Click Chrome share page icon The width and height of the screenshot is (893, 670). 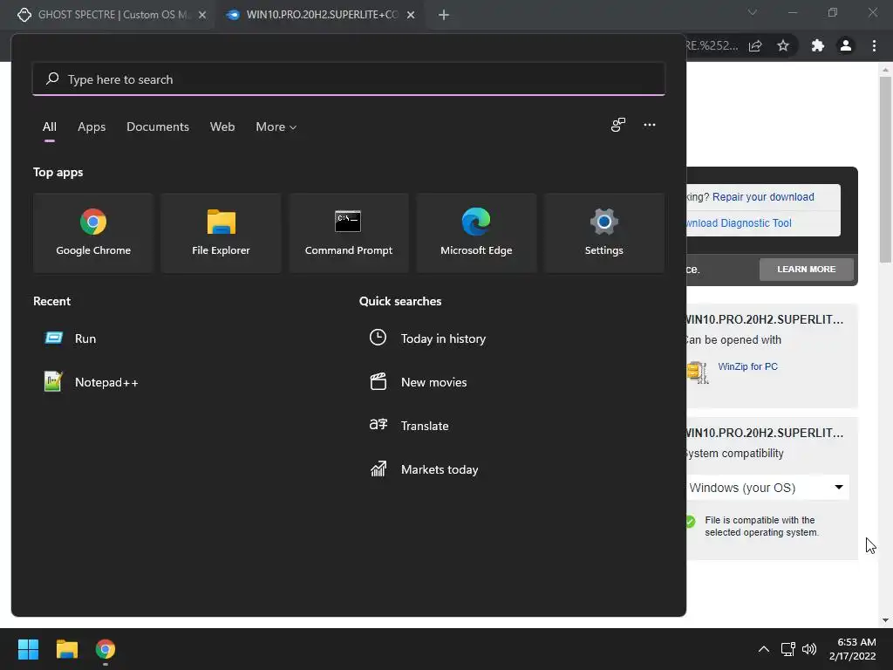click(755, 45)
